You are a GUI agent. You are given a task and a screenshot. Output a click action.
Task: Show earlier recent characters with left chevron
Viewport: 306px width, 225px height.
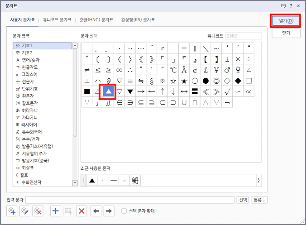point(83,180)
